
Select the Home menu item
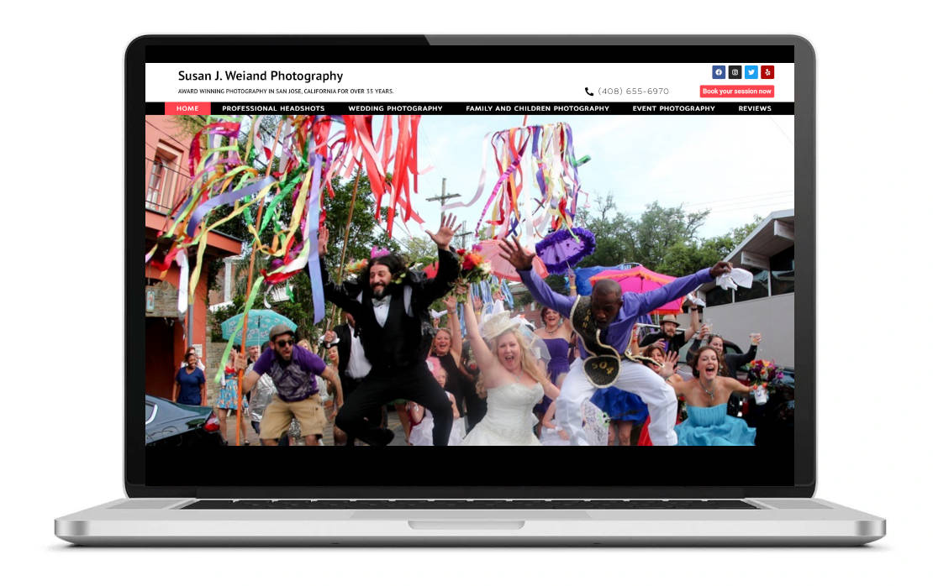point(187,108)
